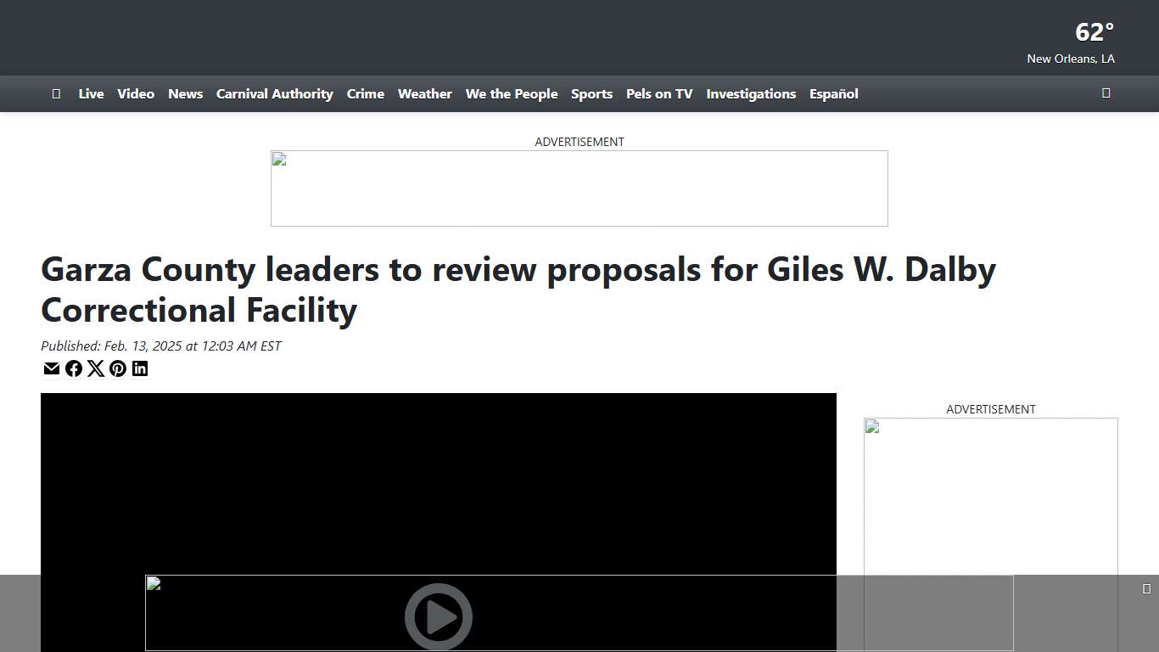The width and height of the screenshot is (1159, 652).
Task: Go to the Video section
Action: click(136, 94)
